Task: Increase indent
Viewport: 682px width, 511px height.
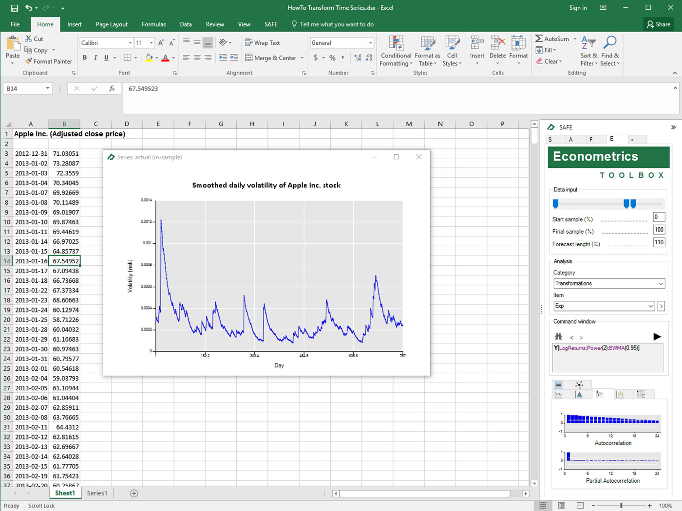Action: point(234,58)
